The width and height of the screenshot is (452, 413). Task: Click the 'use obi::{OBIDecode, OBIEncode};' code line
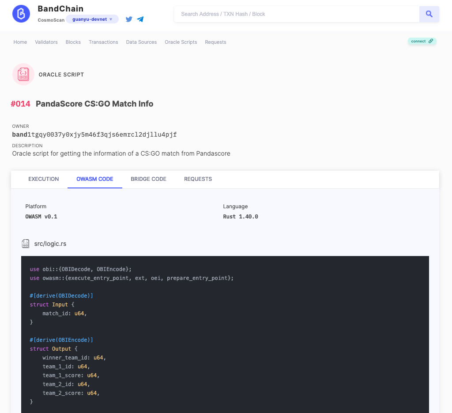pyautogui.click(x=80, y=269)
